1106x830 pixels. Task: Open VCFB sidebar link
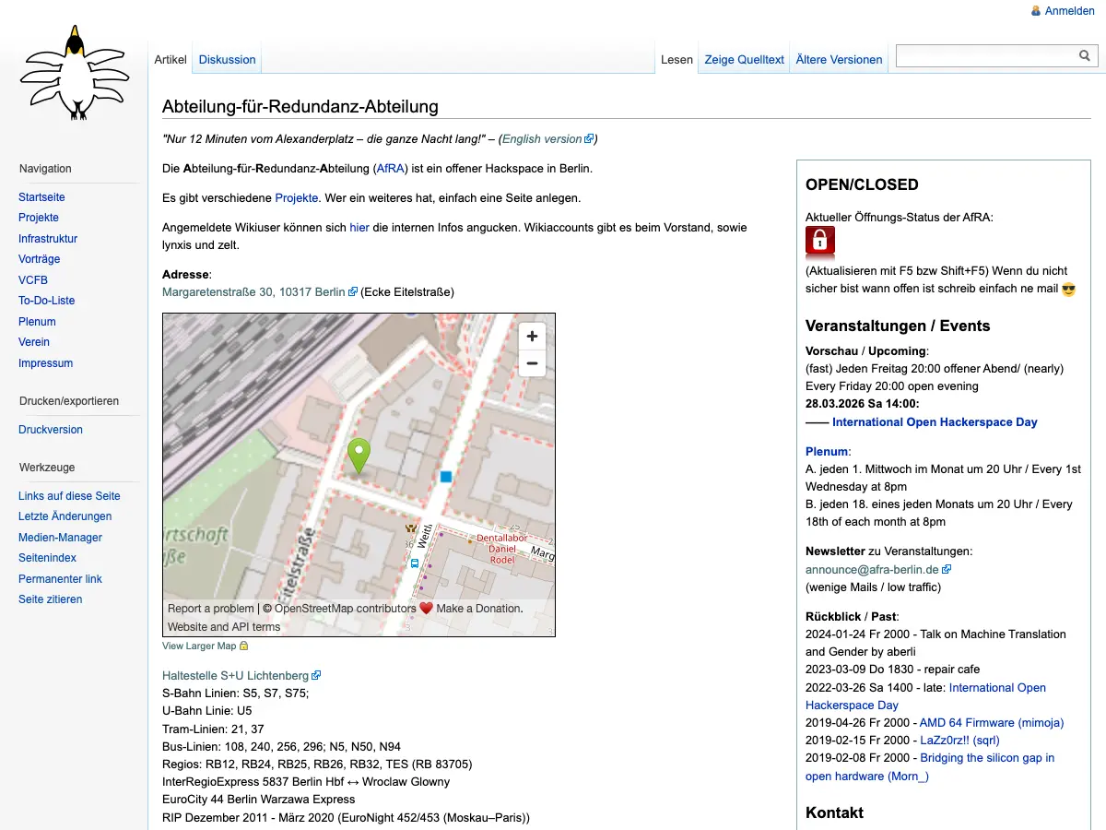point(33,280)
